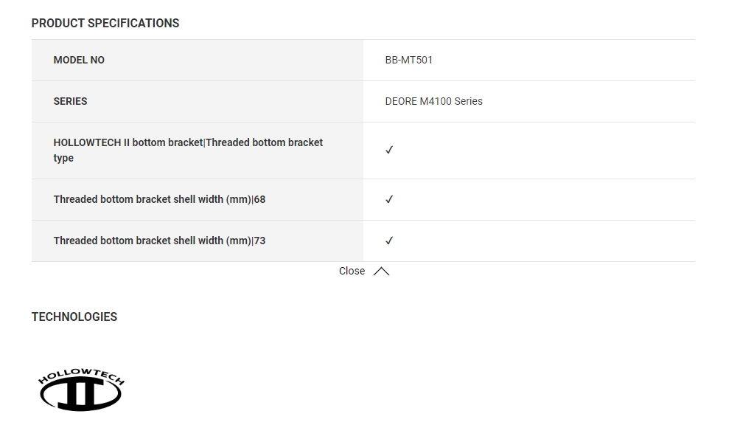The width and height of the screenshot is (740, 425).
Task: Click checkmark for shell width 68
Action: click(x=389, y=199)
